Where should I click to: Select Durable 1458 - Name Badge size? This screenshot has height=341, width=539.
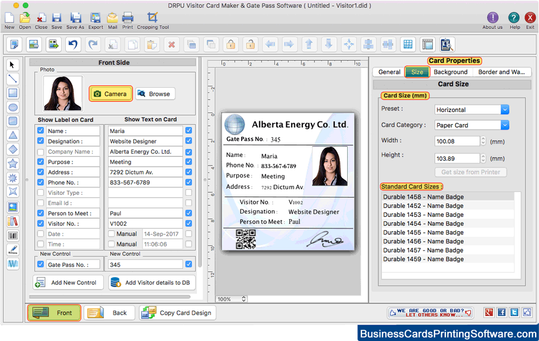pos(448,197)
